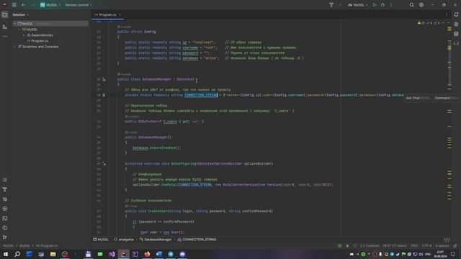Open the MySQL solution dropdown in title bar
The width and height of the screenshot is (461, 259).
click(x=50, y=5)
